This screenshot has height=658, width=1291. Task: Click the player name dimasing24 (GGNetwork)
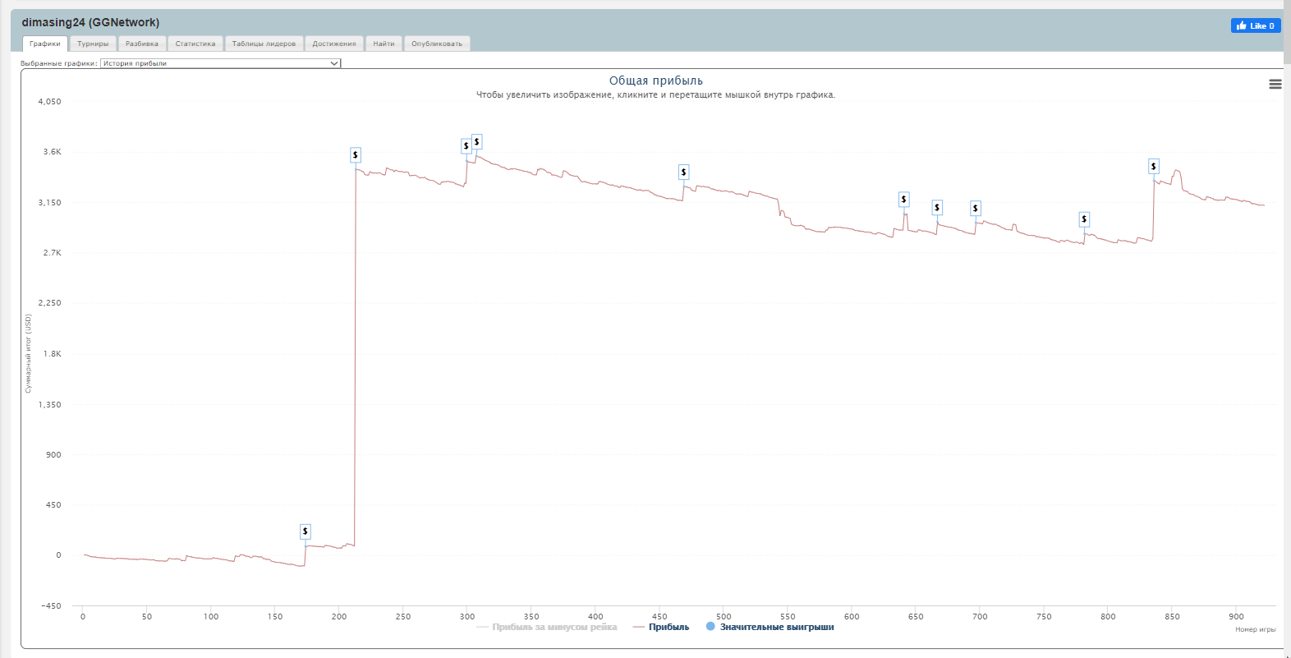tap(90, 22)
